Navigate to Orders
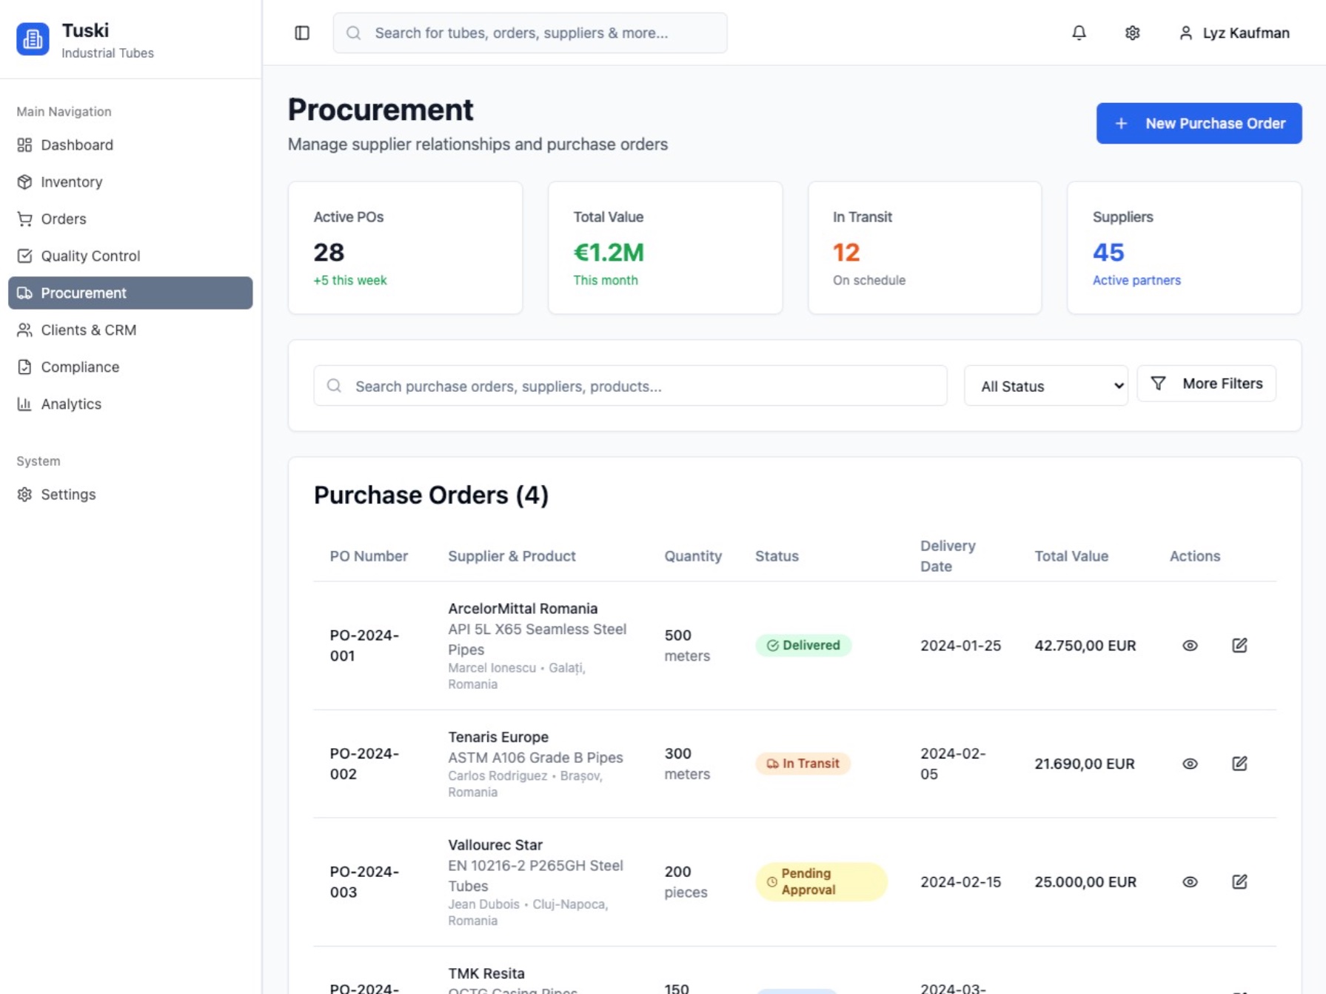 pyautogui.click(x=130, y=219)
